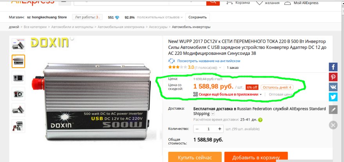Expand the positive reviews dropdown arrow
Image resolution: width=344 pixels, height=162 pixels.
tap(182, 17)
